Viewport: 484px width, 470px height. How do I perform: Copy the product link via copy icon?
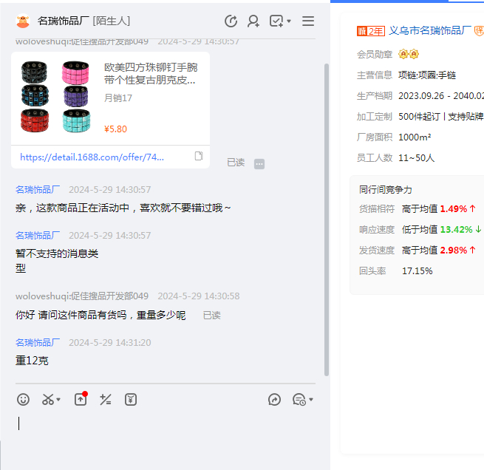[198, 156]
